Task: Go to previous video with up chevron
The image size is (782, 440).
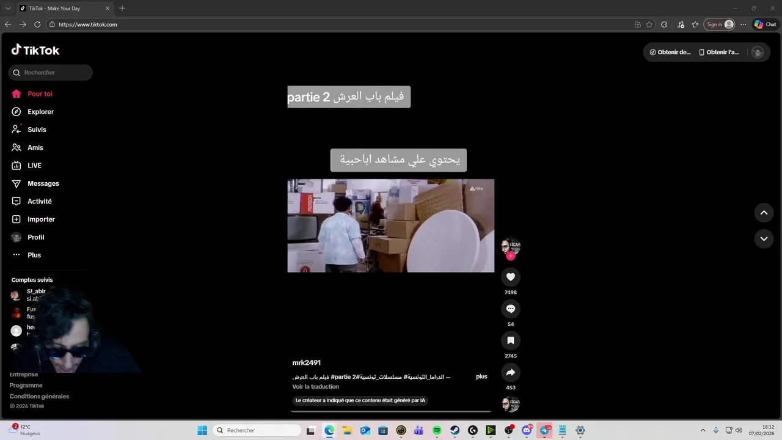Action: pyautogui.click(x=764, y=213)
